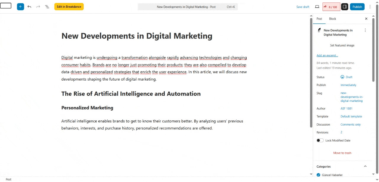Toggle the settings sidebar panel icon

(x=344, y=7)
